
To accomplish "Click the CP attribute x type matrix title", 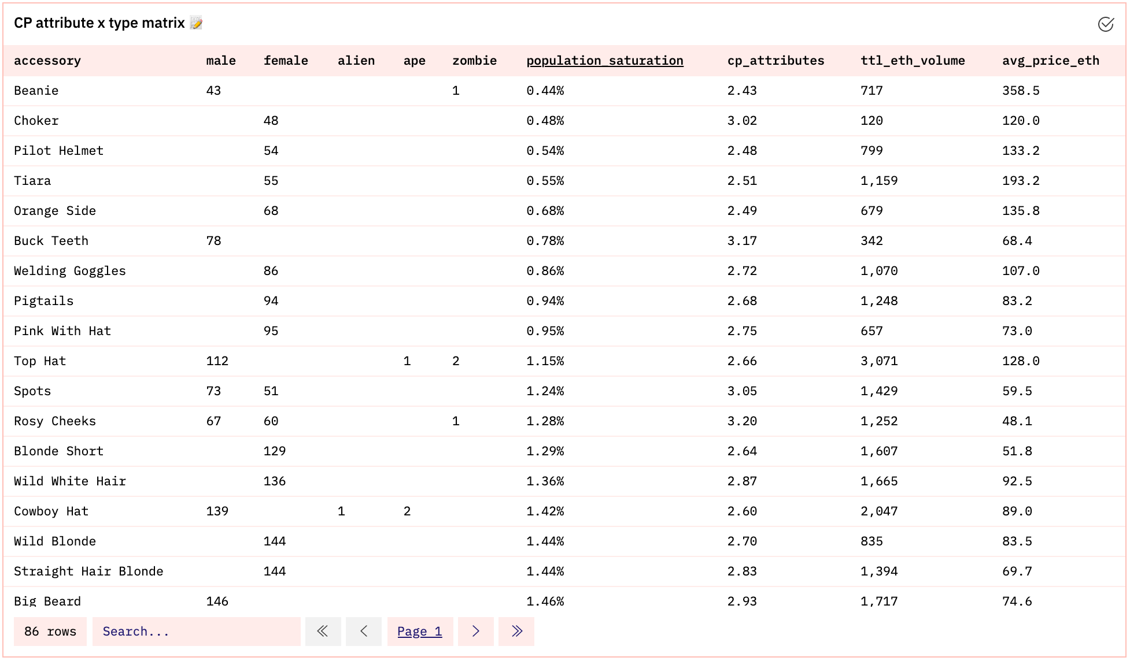I will pyautogui.click(x=98, y=23).
